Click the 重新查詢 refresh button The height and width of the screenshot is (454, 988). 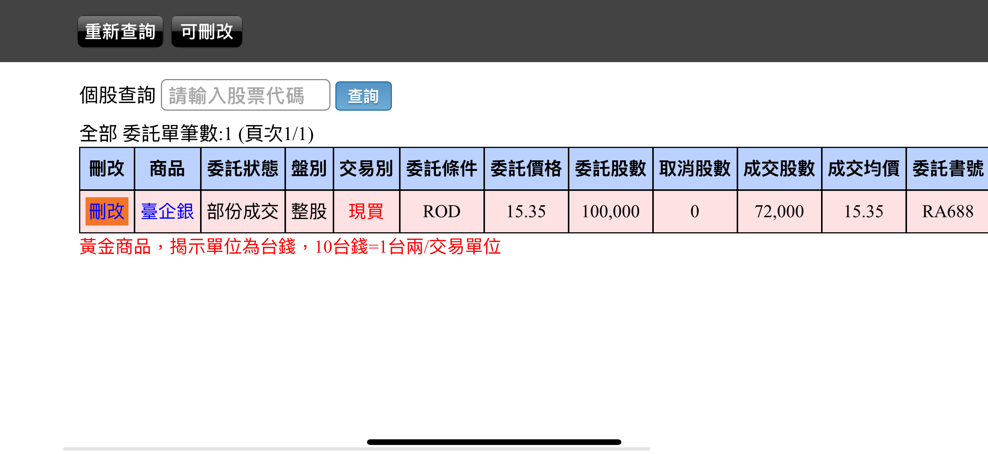click(120, 31)
